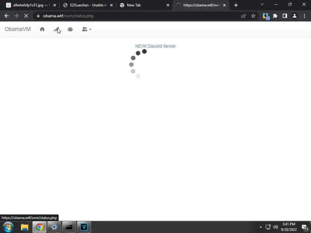Image resolution: width=311 pixels, height=233 pixels.
Task: Share this page icon
Action: click(244, 16)
